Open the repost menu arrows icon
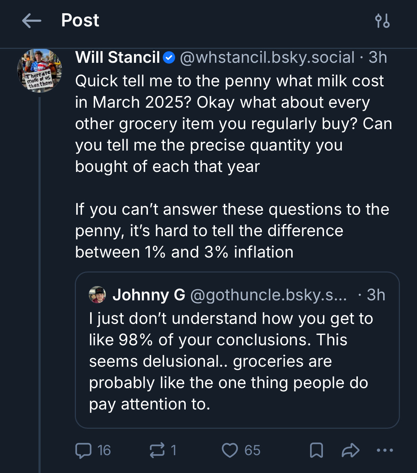 click(x=157, y=450)
